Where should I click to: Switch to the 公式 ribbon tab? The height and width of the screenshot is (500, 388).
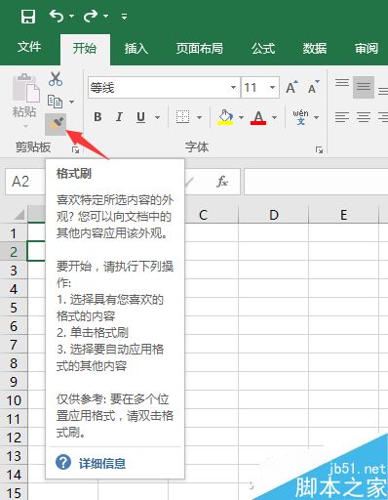(263, 49)
